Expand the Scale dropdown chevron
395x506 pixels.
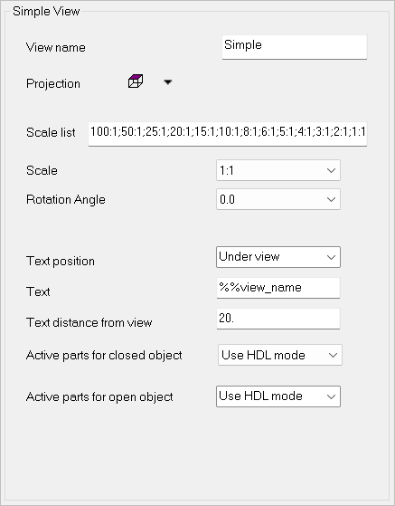coord(331,170)
